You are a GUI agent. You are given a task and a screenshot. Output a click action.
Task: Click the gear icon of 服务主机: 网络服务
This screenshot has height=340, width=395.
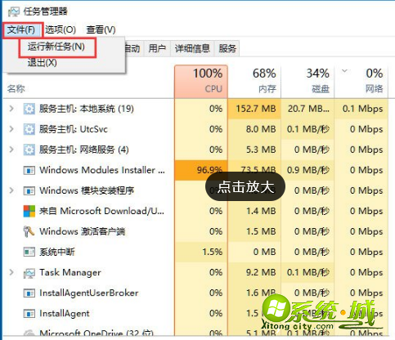tap(29, 150)
